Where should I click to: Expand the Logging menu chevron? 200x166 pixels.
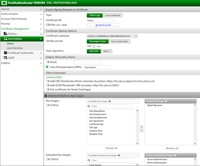[41, 63]
